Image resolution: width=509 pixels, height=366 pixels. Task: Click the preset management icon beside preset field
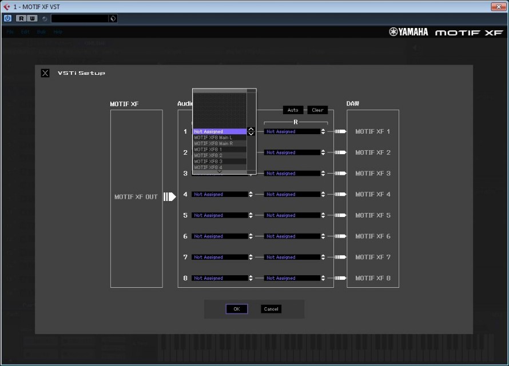[113, 18]
